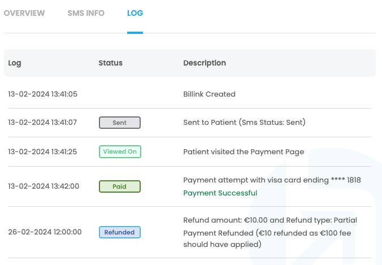
Task: Select the Billink Created description
Action: [x=209, y=94]
